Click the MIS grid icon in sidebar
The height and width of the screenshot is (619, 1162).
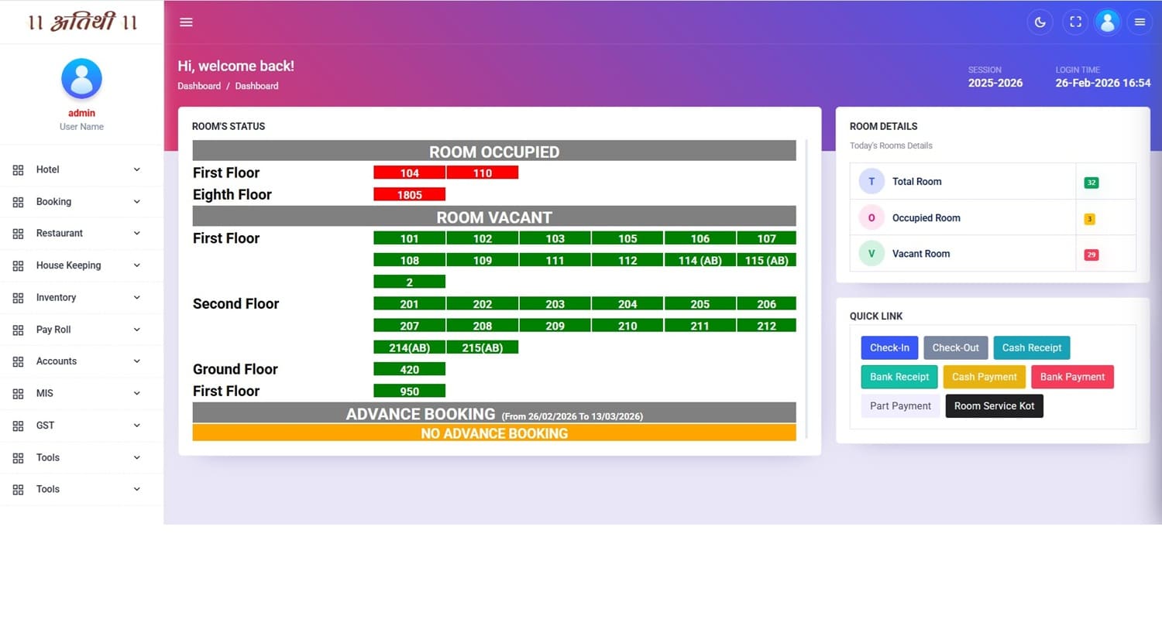18,393
